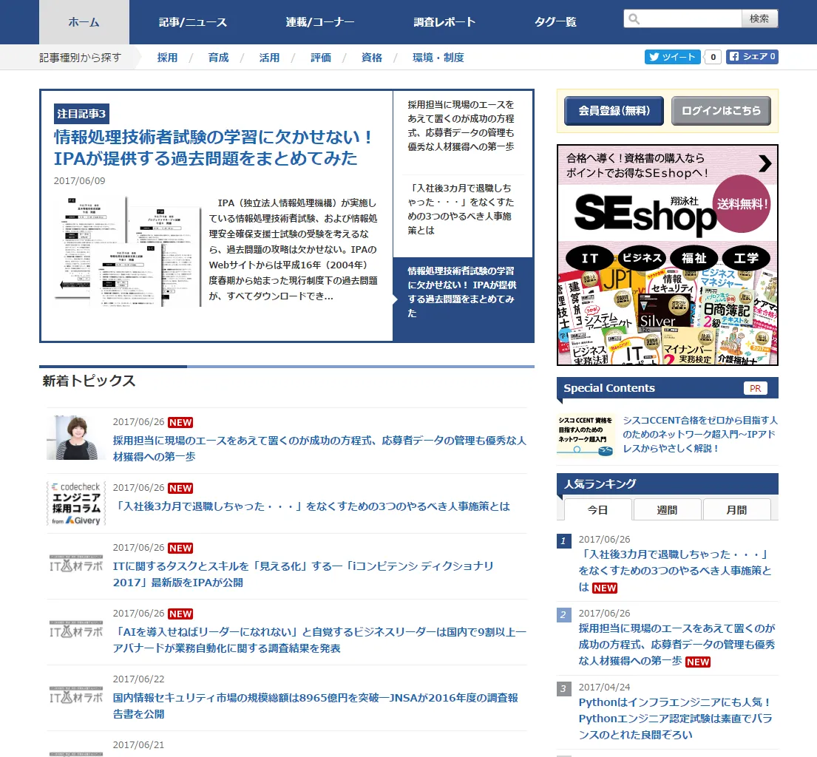817x757 pixels.
Task: Open ranking 2 article 採用担当に現場のエース
Action: [677, 645]
